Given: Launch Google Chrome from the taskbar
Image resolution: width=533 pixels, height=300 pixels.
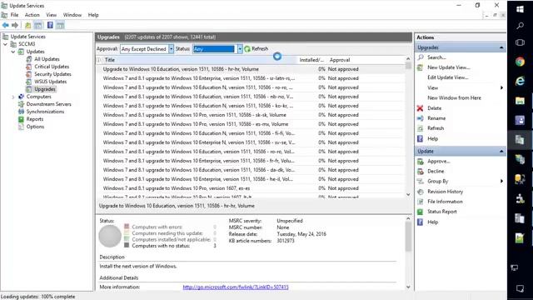Looking at the screenshot, I should [520, 62].
